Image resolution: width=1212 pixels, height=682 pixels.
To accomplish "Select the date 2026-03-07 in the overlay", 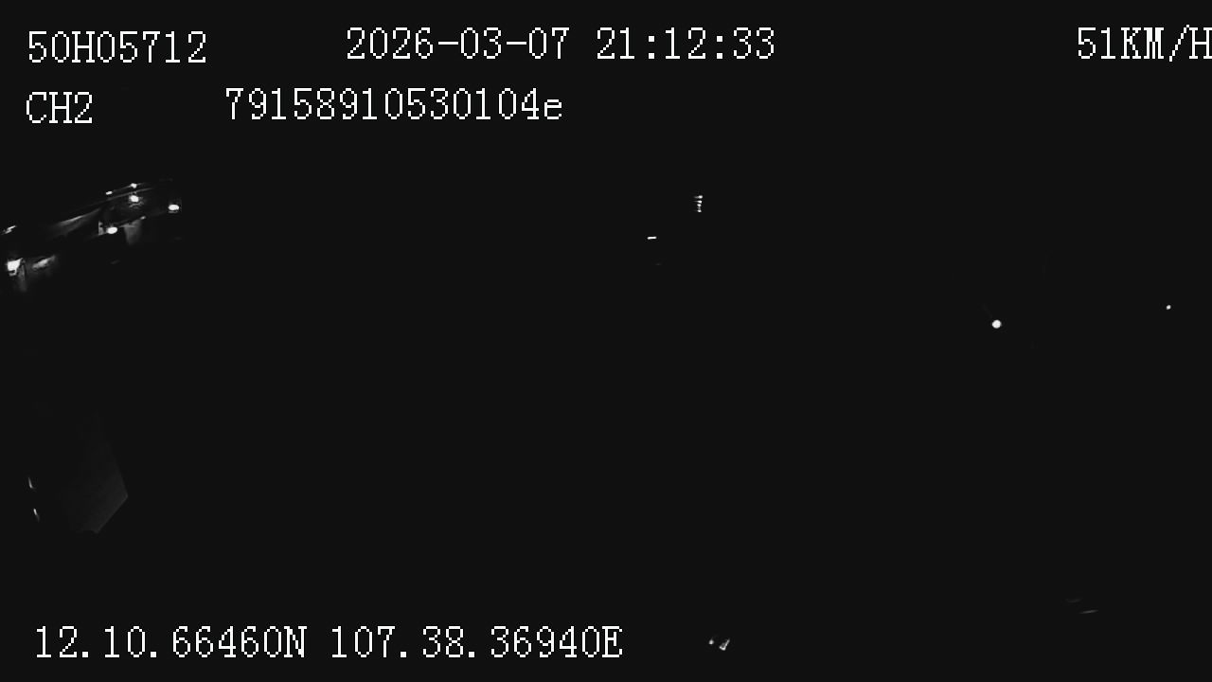I will pyautogui.click(x=458, y=45).
